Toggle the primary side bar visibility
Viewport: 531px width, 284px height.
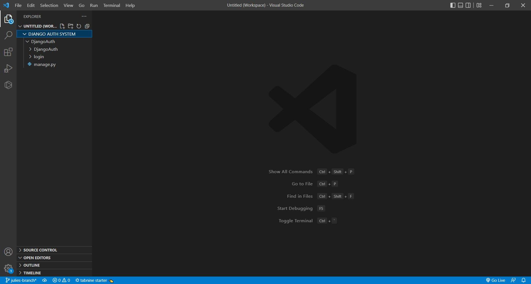(453, 5)
